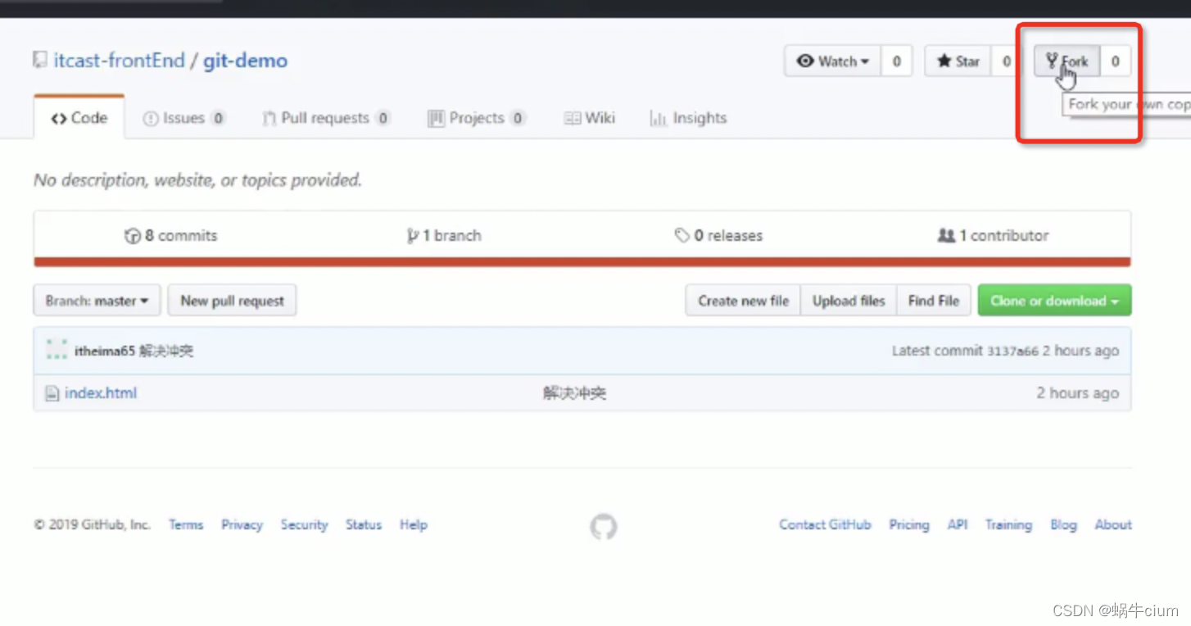Click '2 hours ago' in index.html row

pos(1077,393)
